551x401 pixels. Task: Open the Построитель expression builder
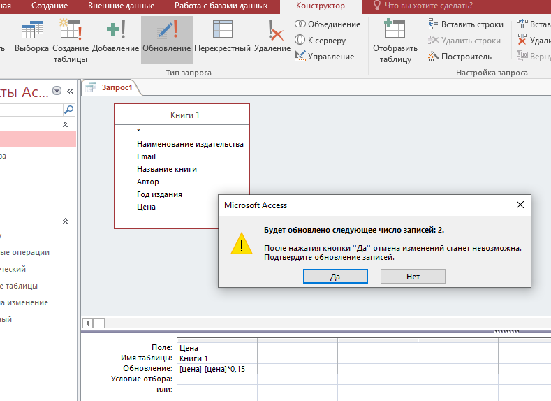click(x=460, y=57)
